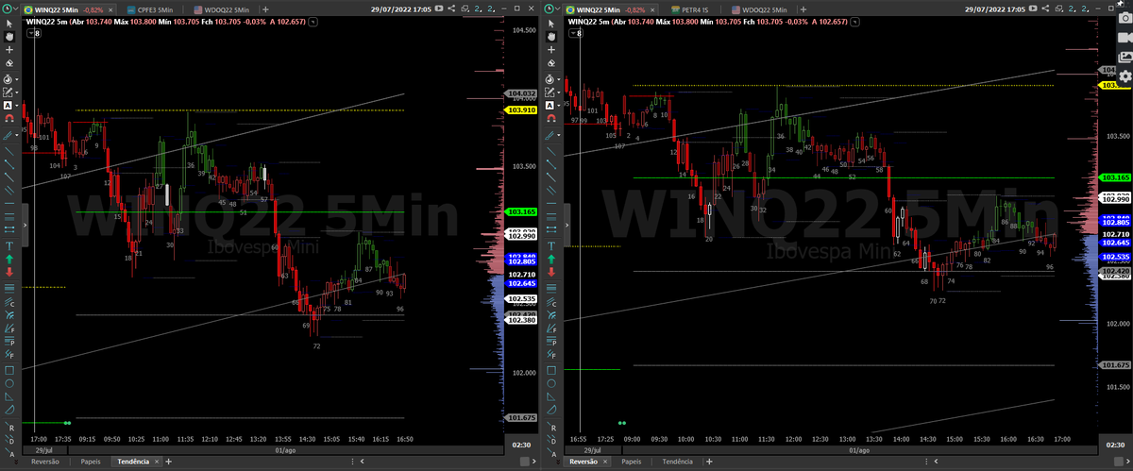
Task: Close the right Reversão bottom tab
Action: coord(606,462)
